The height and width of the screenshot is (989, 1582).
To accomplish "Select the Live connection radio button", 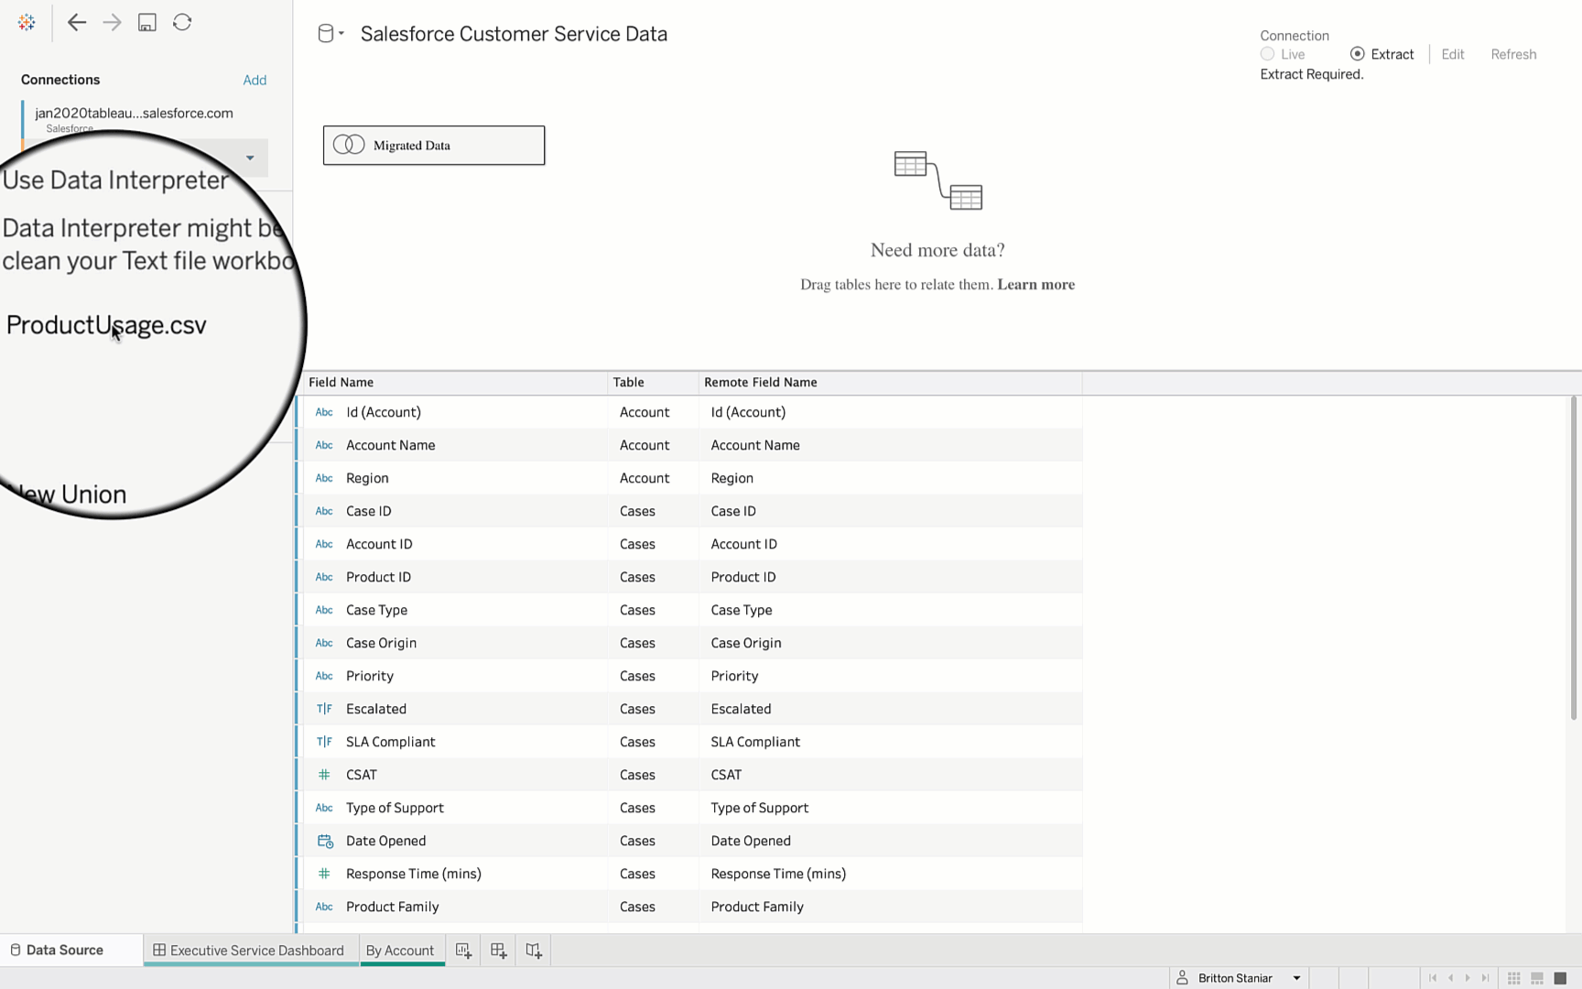I will [1267, 54].
